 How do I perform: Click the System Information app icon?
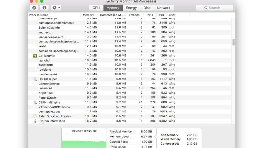[35, 121]
